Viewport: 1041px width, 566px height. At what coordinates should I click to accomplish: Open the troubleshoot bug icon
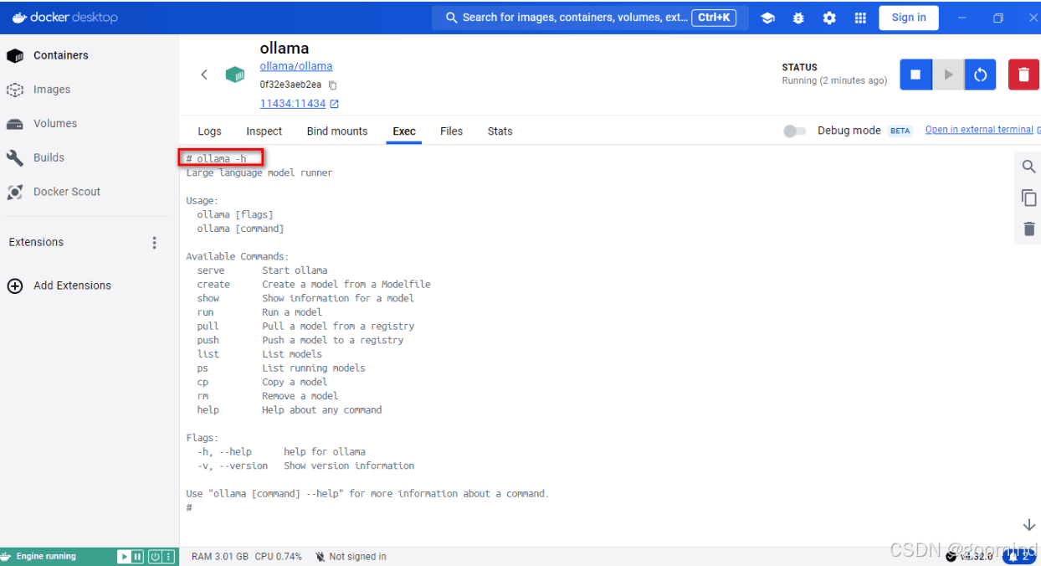point(798,18)
